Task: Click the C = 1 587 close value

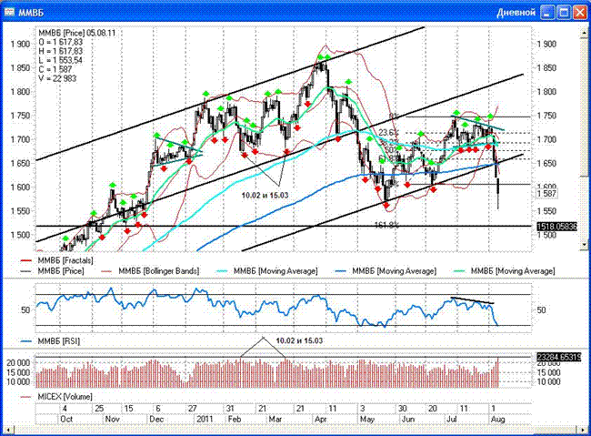Action: (55, 69)
